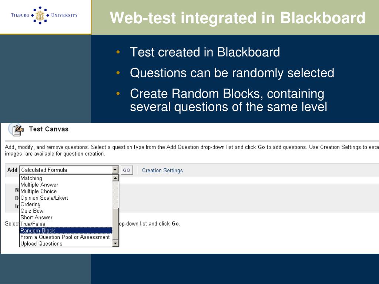Click the Add dropdown arrow button
The width and height of the screenshot is (379, 284).
pos(115,170)
